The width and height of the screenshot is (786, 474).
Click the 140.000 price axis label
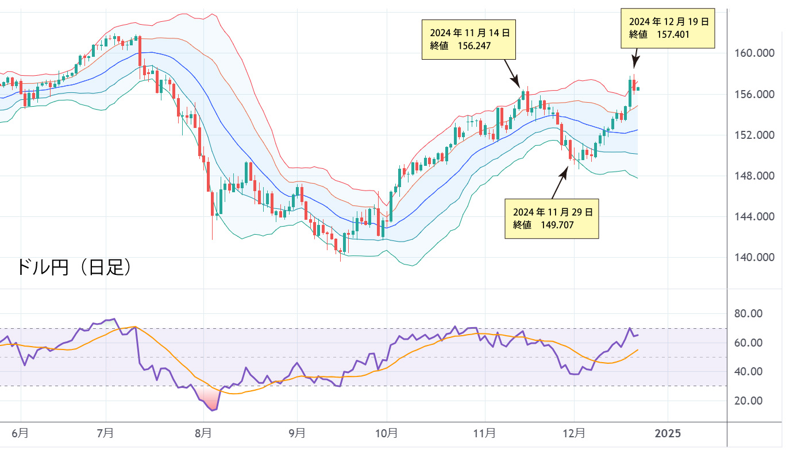pos(756,258)
